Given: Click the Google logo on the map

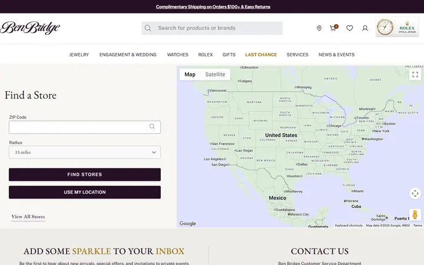Looking at the screenshot, I should (188, 223).
